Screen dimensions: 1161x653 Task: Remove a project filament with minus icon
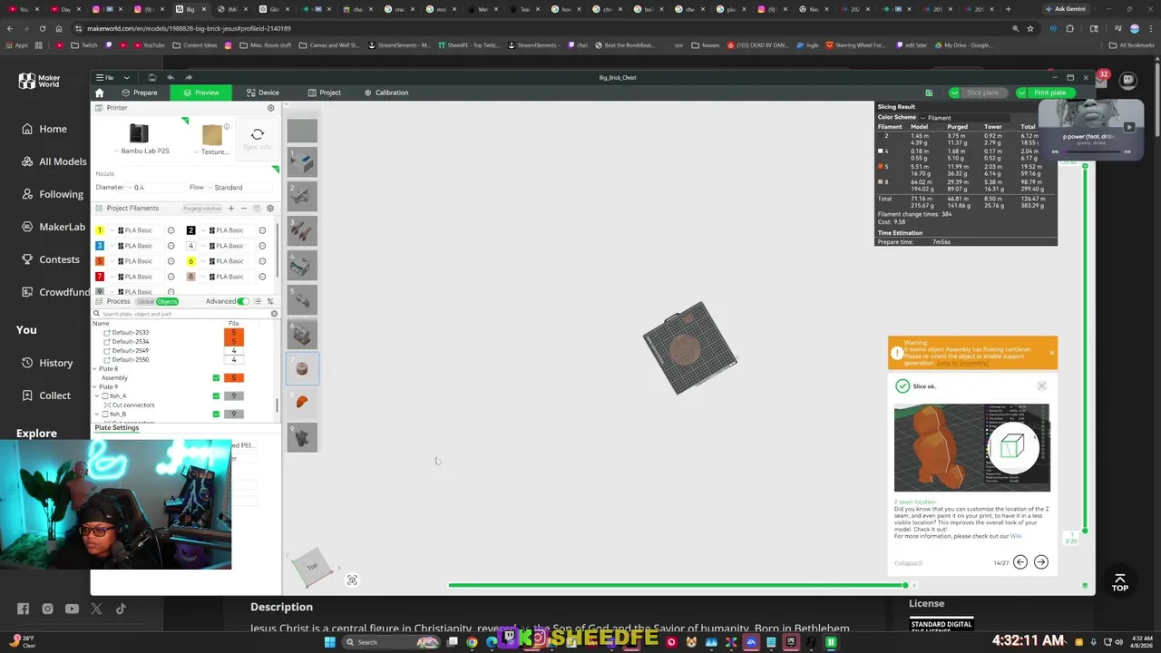click(243, 209)
